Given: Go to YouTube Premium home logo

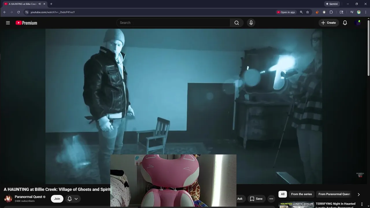Looking at the screenshot, I should pyautogui.click(x=26, y=23).
